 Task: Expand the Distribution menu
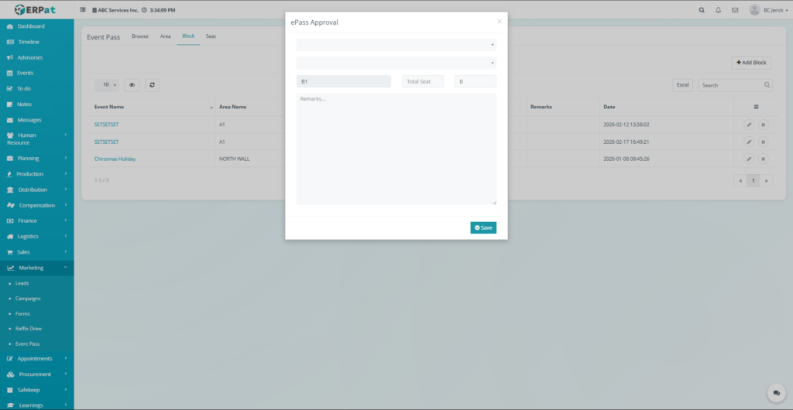pos(36,190)
